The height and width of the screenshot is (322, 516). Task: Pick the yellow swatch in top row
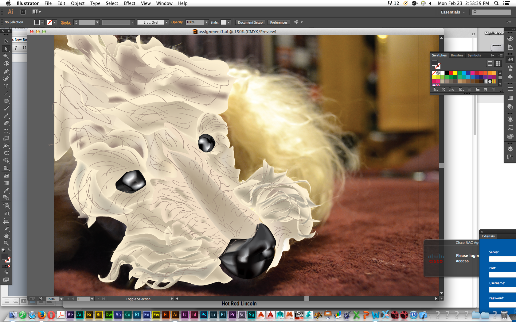coord(455,73)
